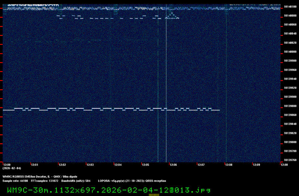Click the small yellow marker below the filename
This screenshot has width=299, height=196.
[154, 195]
